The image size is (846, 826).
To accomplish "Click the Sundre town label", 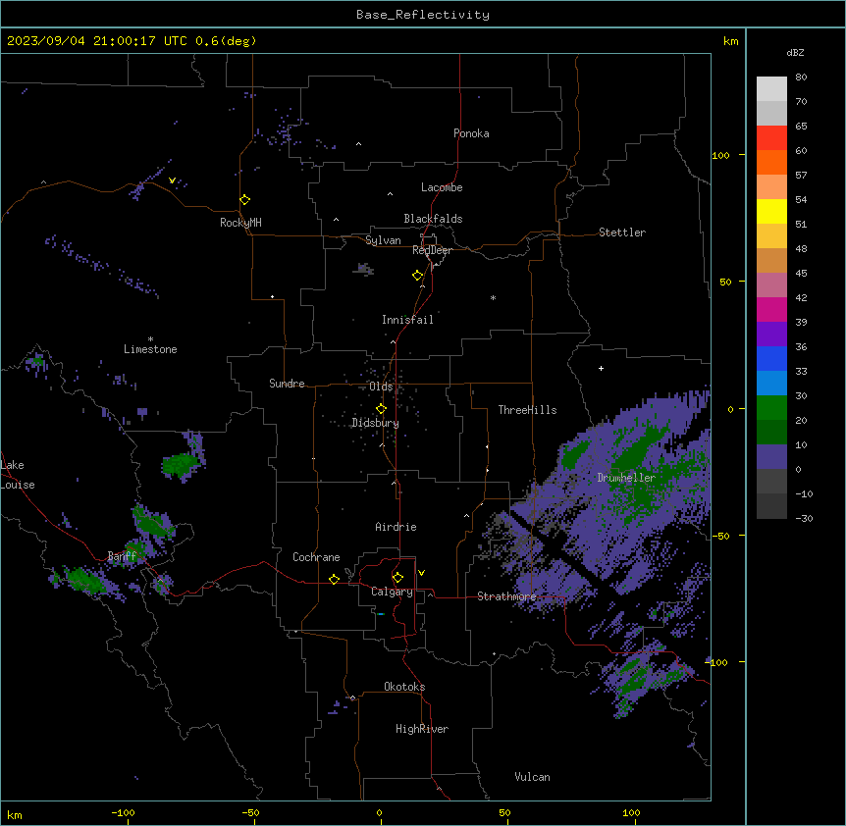I will 287,384.
